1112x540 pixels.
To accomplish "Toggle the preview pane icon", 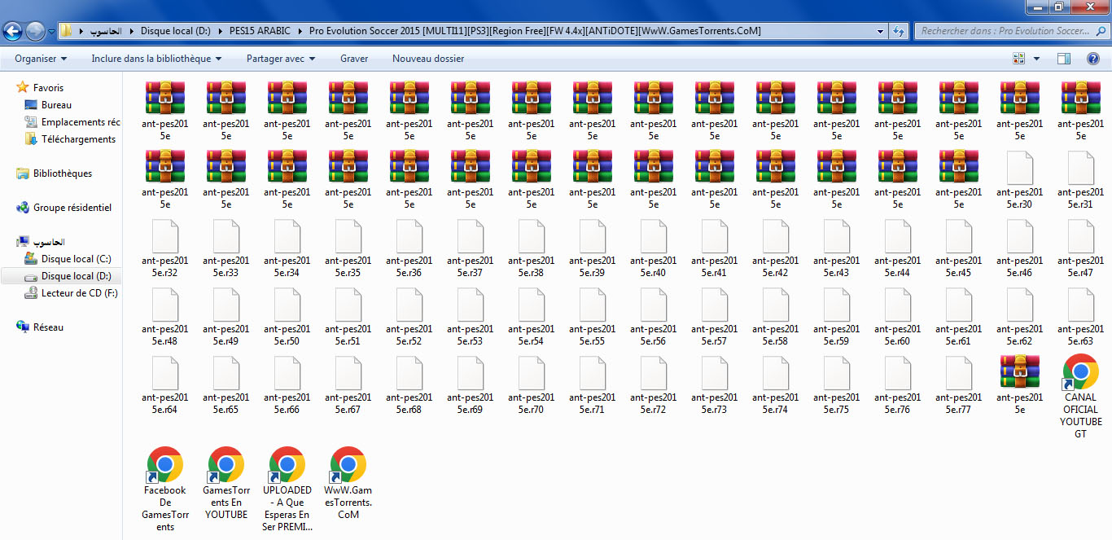I will [1063, 59].
